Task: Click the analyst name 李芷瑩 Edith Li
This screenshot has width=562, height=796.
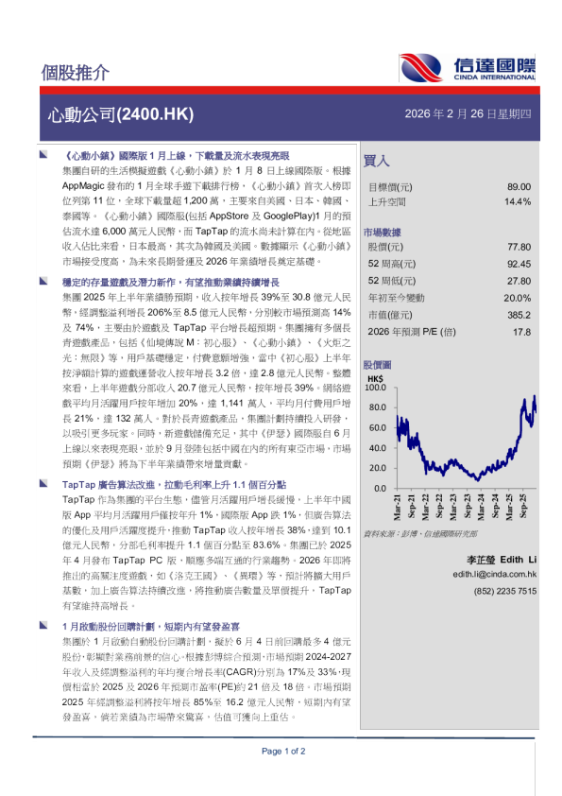Action: coord(502,560)
